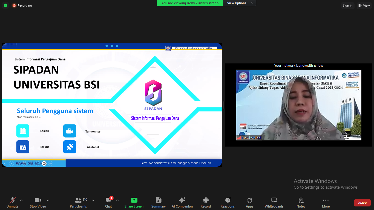Click the divider handle between share and video
Image resolution: width=374 pixels, height=210 pixels.
[224, 105]
